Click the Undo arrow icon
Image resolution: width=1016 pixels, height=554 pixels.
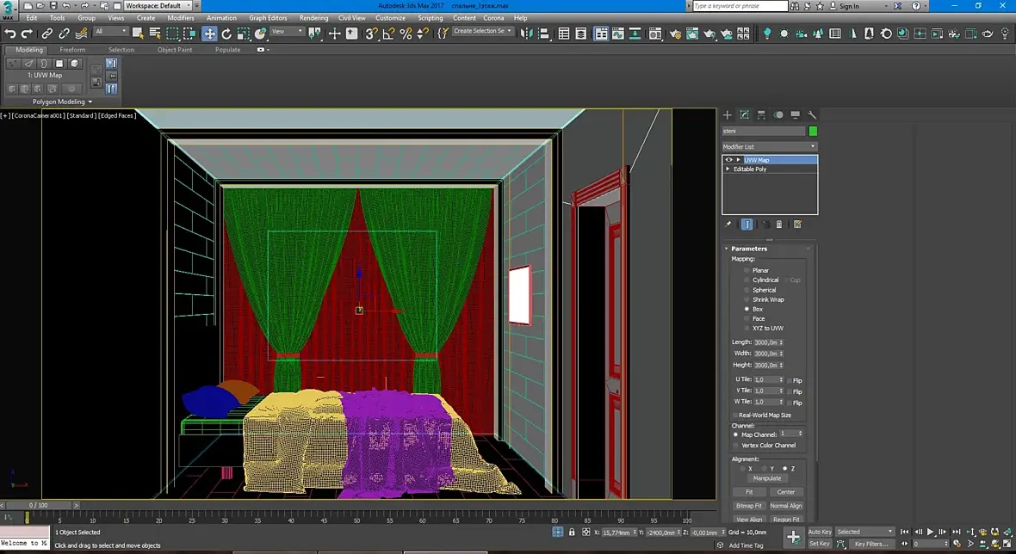(x=10, y=34)
